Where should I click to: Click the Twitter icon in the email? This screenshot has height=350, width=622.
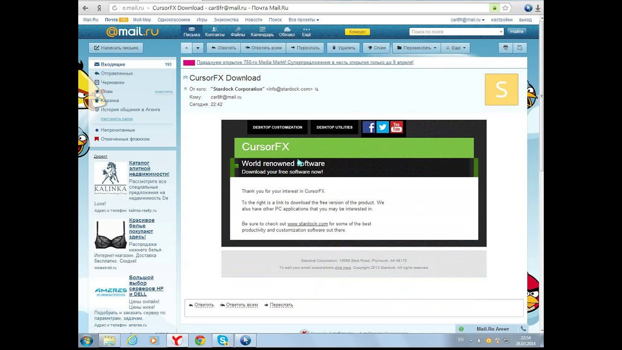point(382,127)
